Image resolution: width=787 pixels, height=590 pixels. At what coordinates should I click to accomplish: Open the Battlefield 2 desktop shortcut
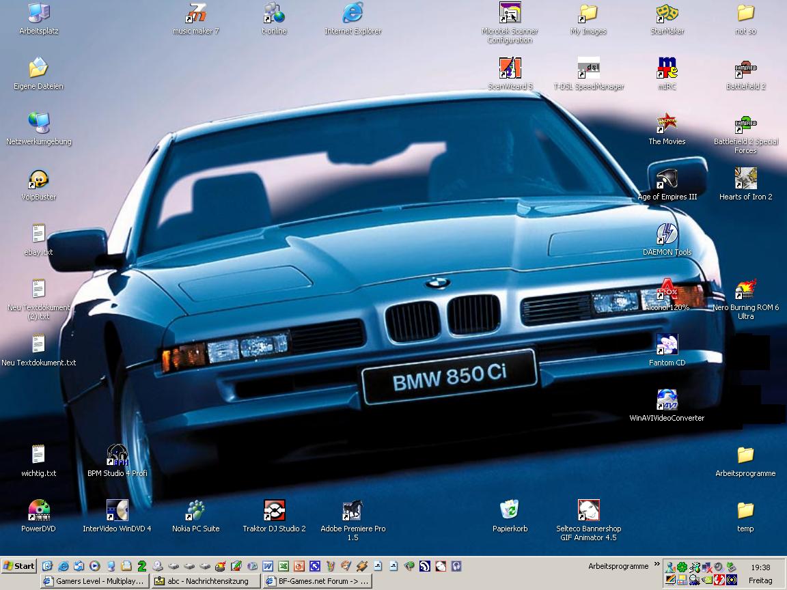tap(745, 70)
